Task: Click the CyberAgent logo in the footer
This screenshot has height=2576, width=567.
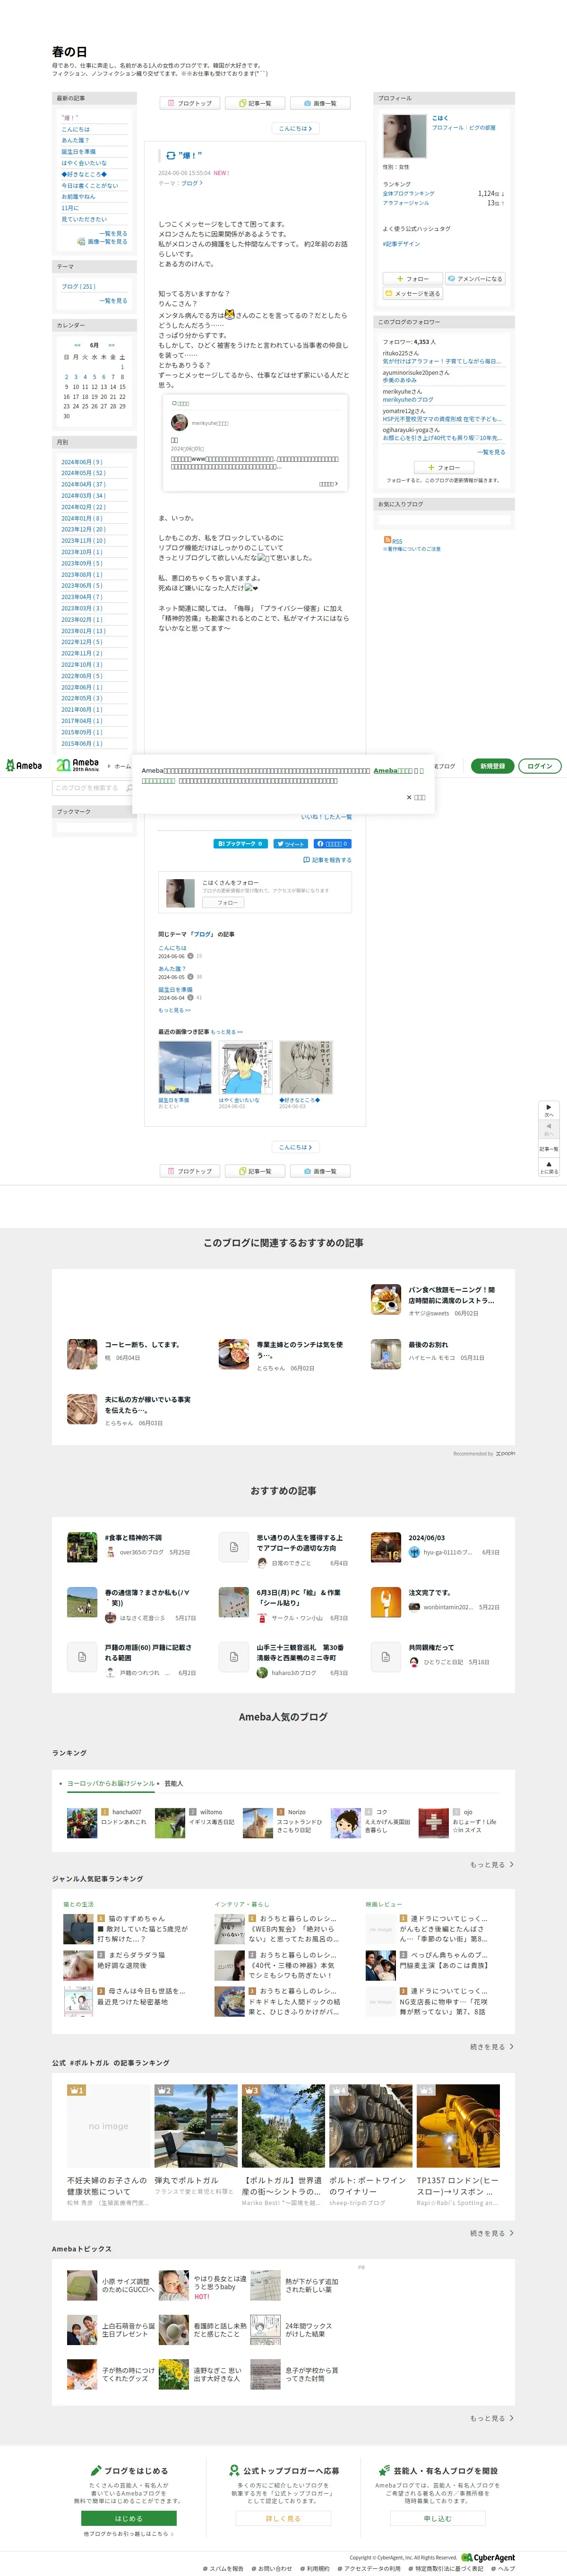Action: tap(488, 2557)
